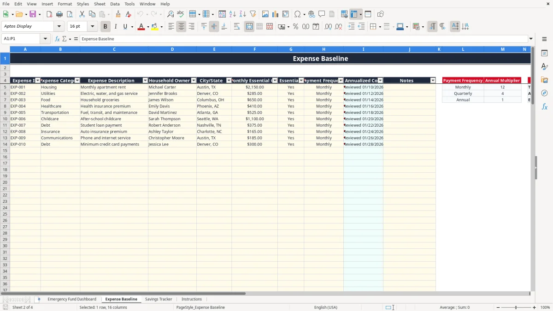Click the Print icon
This screenshot has height=311, width=553.
tap(59, 14)
